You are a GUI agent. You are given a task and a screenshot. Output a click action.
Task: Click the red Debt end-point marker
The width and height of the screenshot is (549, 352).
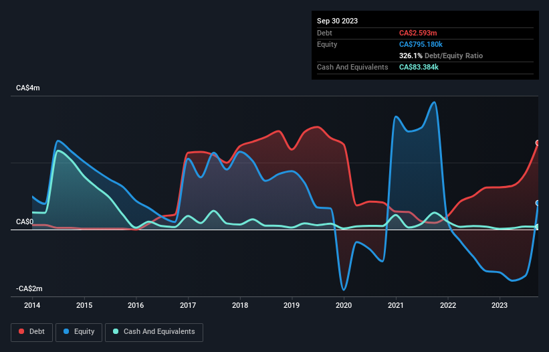click(x=538, y=143)
